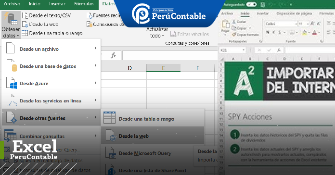
Task: Click the Editar vínculos command
Action: 190,34
